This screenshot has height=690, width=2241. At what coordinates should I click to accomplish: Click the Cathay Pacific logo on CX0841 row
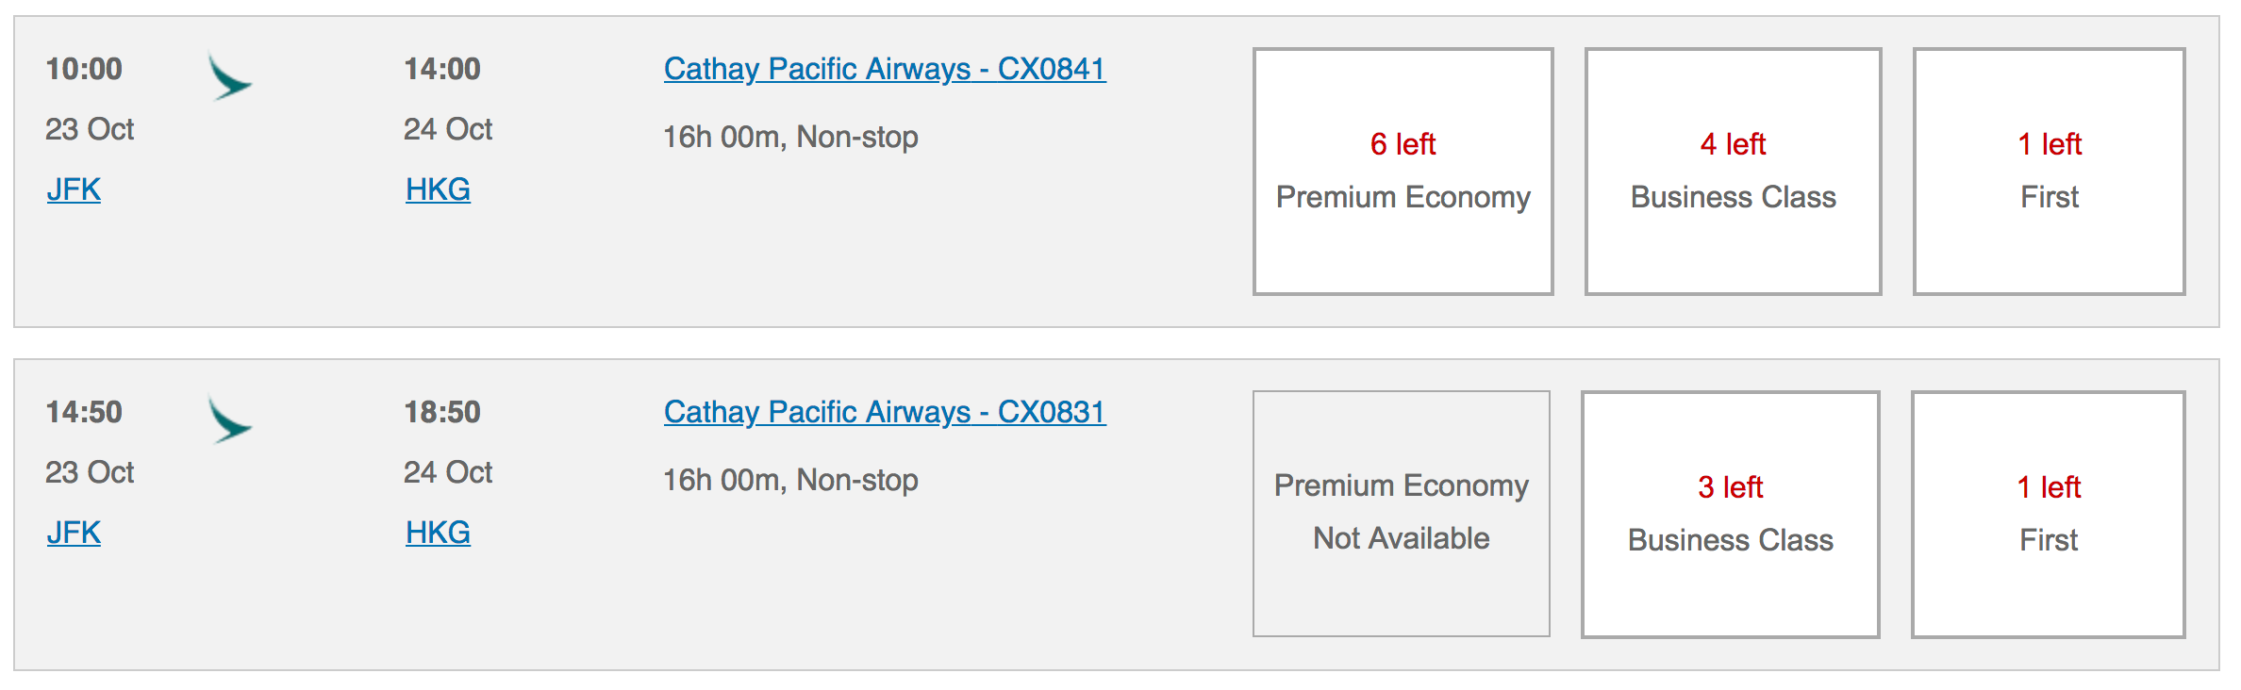(230, 76)
